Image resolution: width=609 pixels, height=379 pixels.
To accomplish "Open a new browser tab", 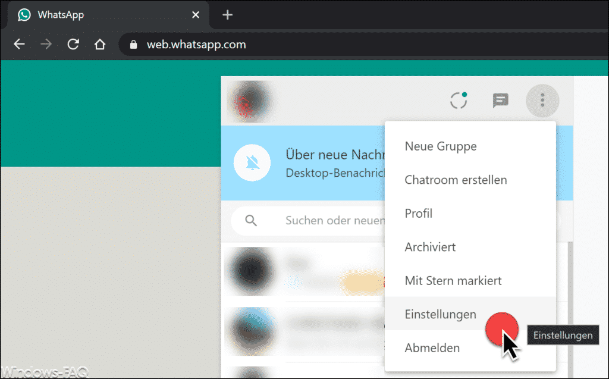I will click(x=227, y=15).
